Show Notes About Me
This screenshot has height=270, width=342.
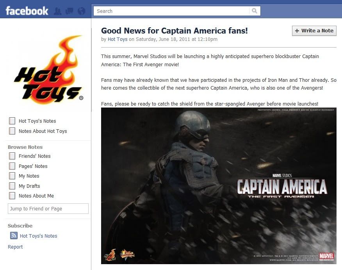36,196
